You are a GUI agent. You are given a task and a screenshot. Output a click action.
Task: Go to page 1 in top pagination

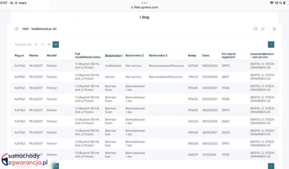[x=271, y=45]
